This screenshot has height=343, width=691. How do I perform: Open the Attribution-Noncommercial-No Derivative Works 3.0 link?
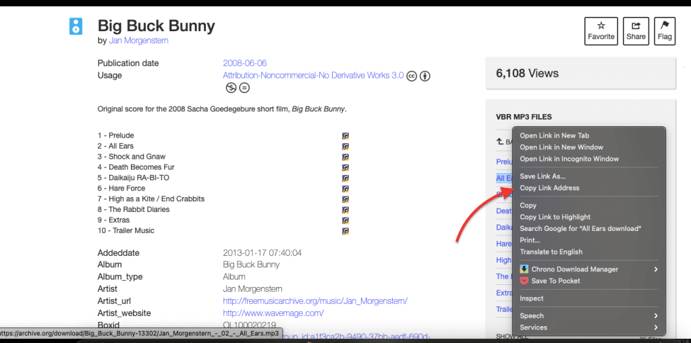point(313,76)
